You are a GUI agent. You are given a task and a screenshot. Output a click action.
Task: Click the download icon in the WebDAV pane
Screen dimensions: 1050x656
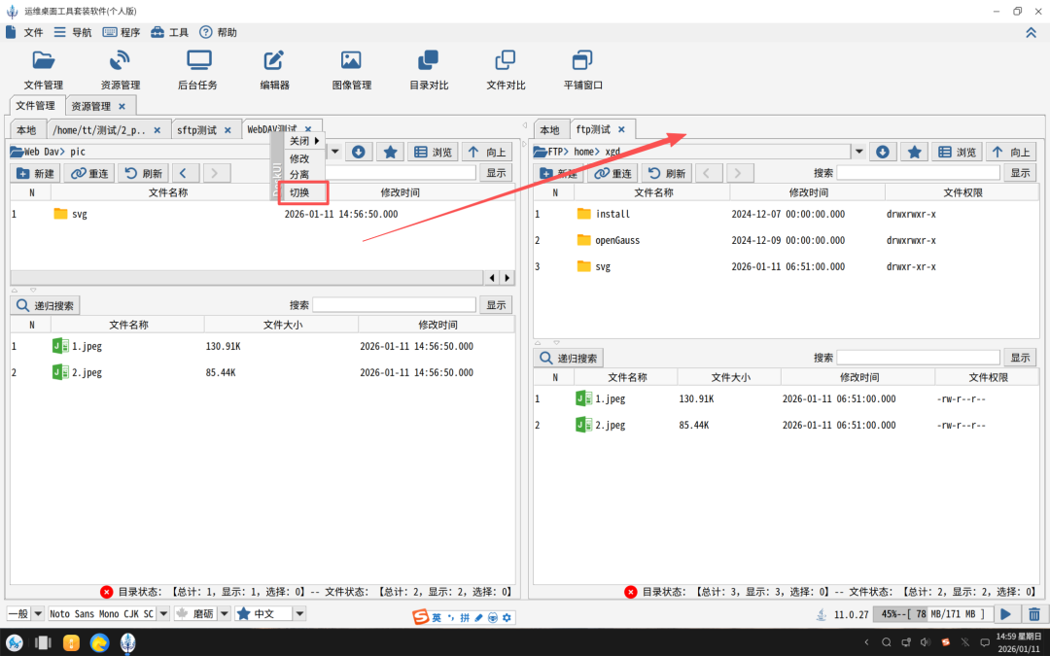[x=359, y=152]
